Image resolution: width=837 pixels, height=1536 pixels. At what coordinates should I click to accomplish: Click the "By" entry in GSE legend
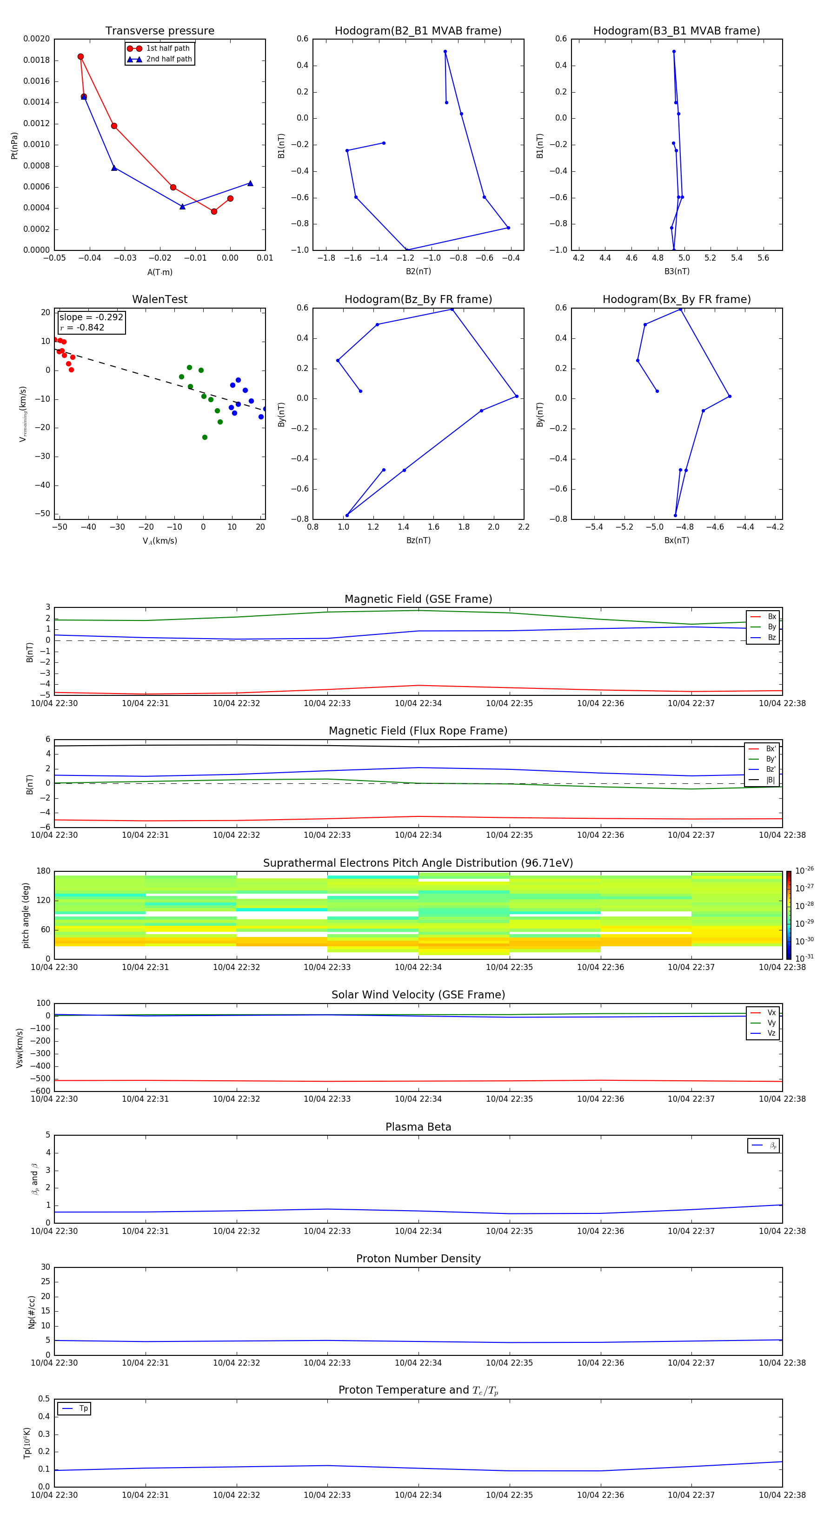click(763, 627)
